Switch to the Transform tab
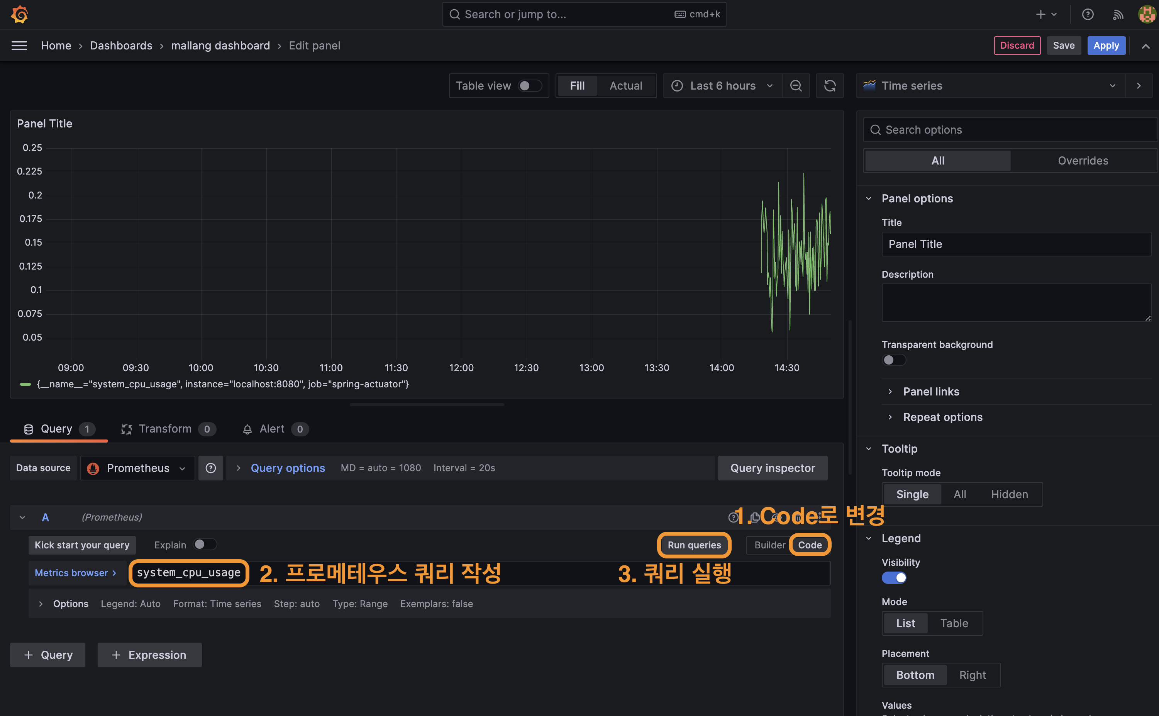Image resolution: width=1159 pixels, height=716 pixels. tap(165, 429)
